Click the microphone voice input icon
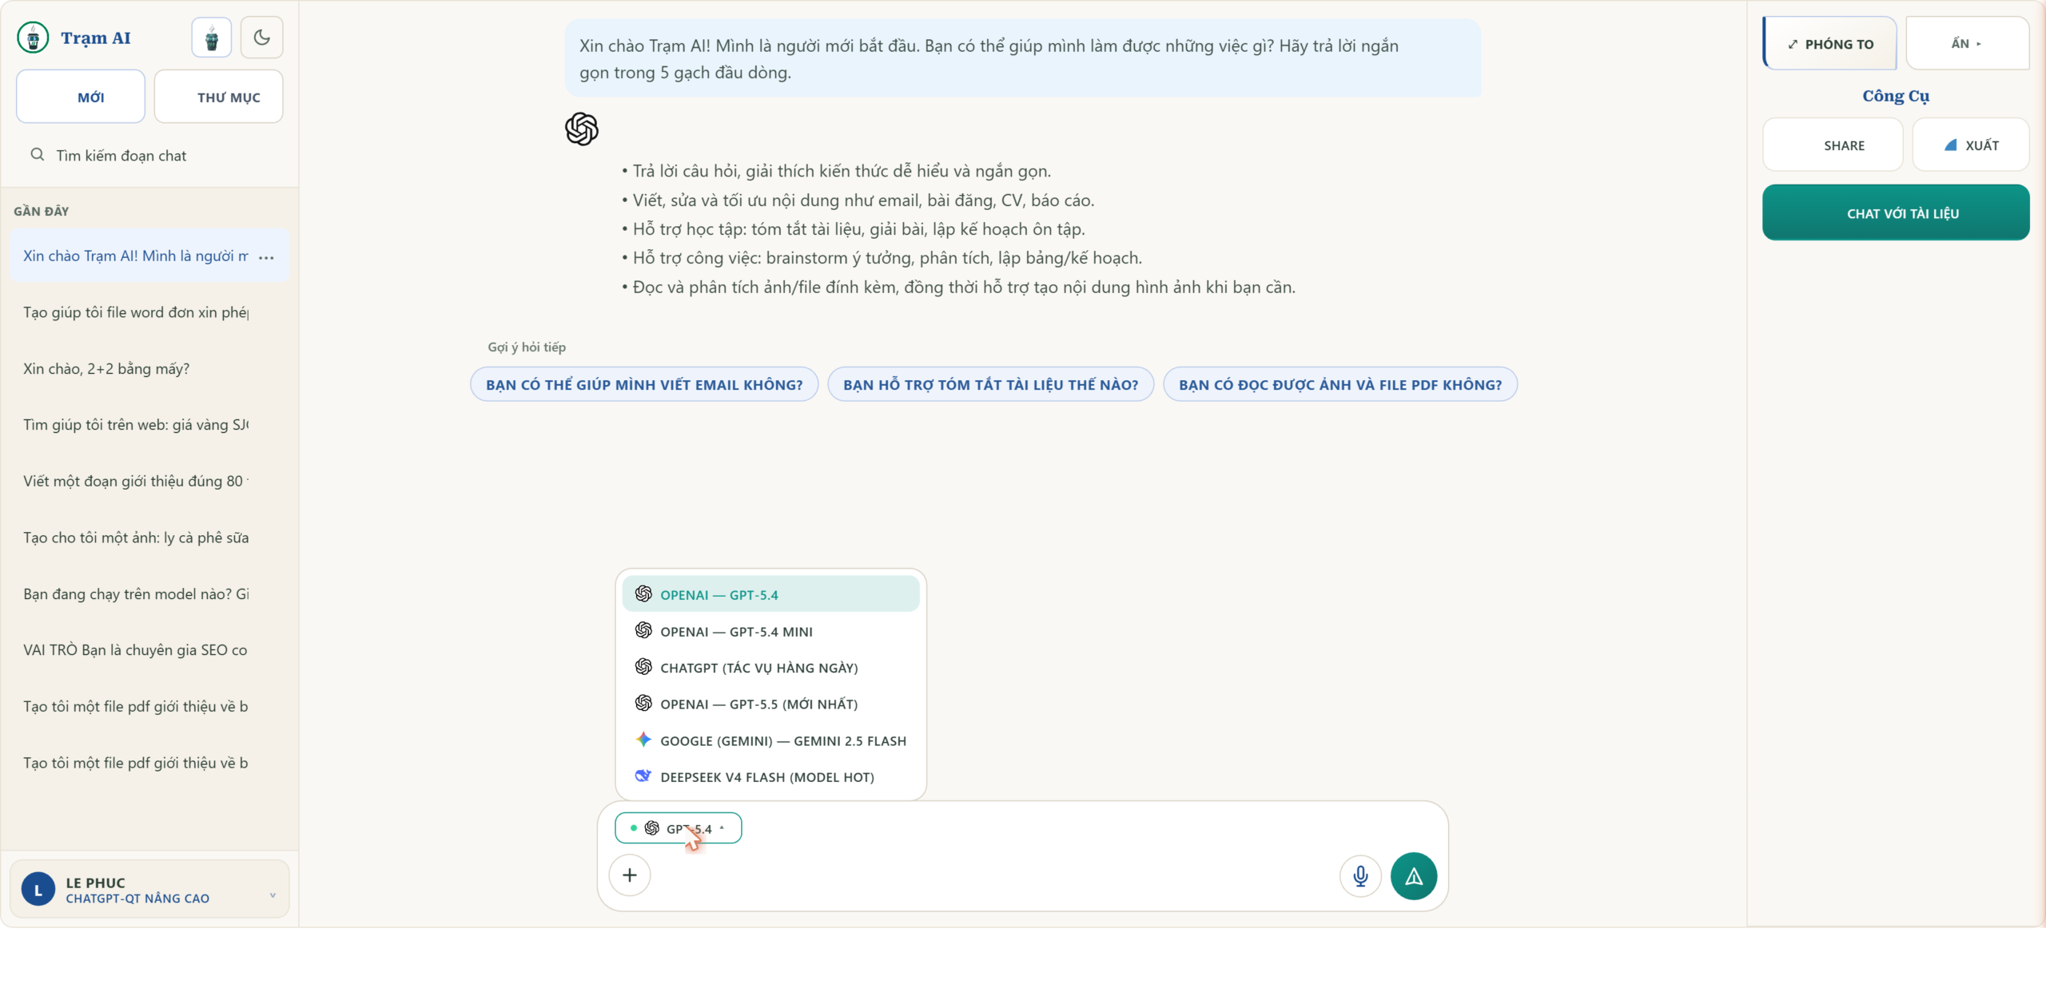This screenshot has height=996, width=2046. (1360, 876)
